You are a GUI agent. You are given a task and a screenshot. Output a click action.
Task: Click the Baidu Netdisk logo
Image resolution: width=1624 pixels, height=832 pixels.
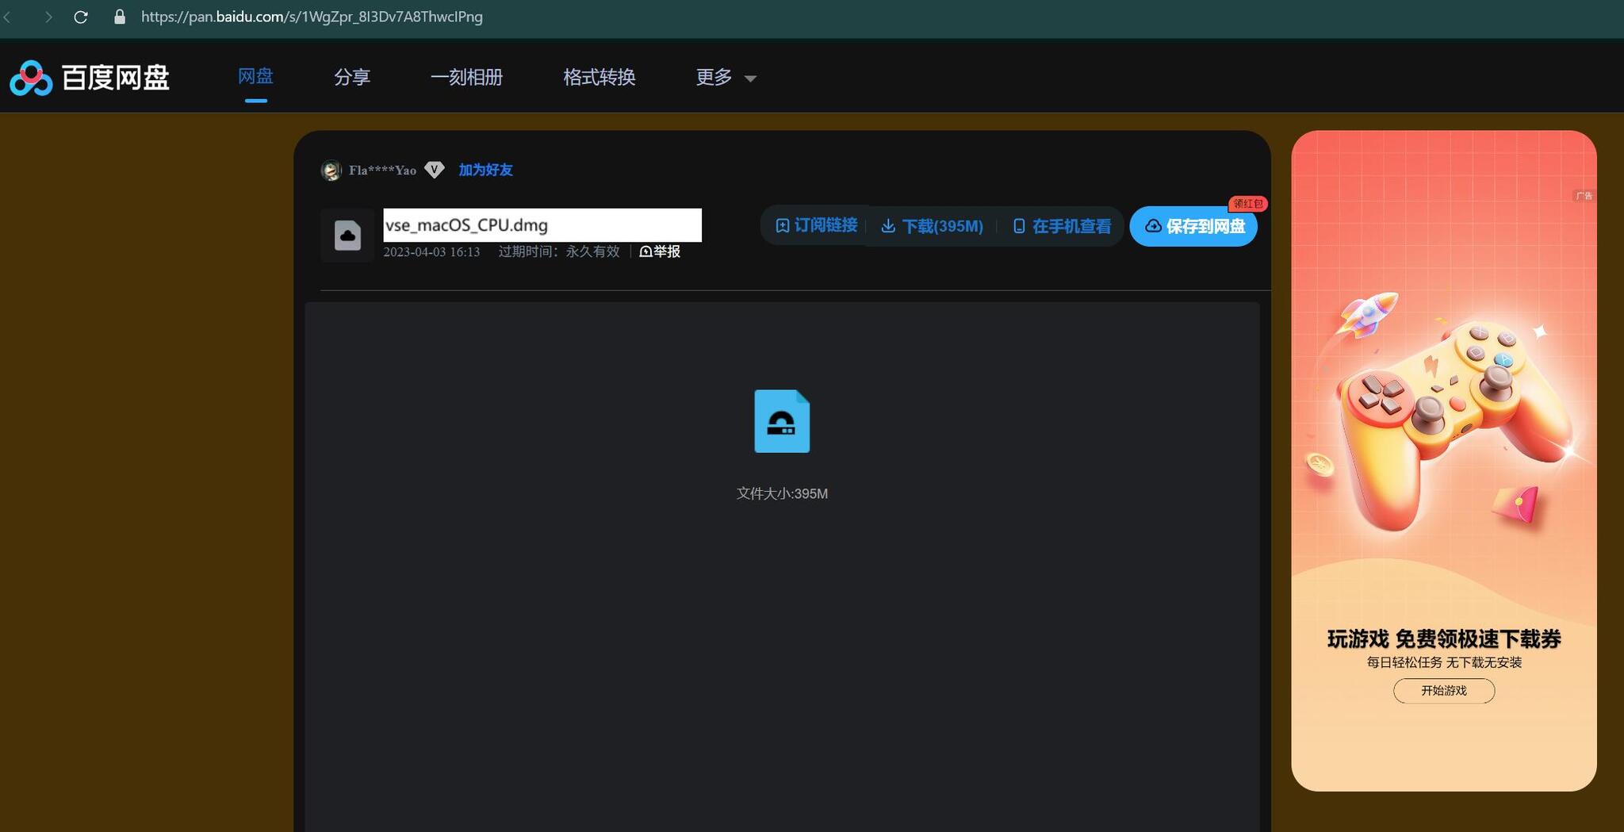point(89,78)
